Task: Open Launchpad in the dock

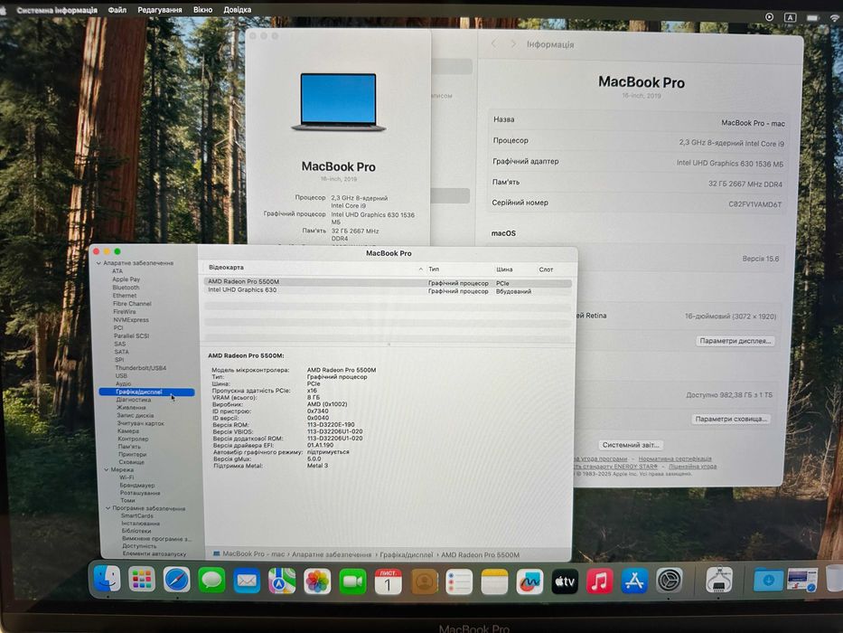Action: (142, 580)
